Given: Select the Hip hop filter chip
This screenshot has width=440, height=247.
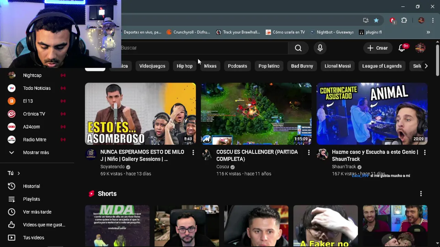Looking at the screenshot, I should point(185,66).
